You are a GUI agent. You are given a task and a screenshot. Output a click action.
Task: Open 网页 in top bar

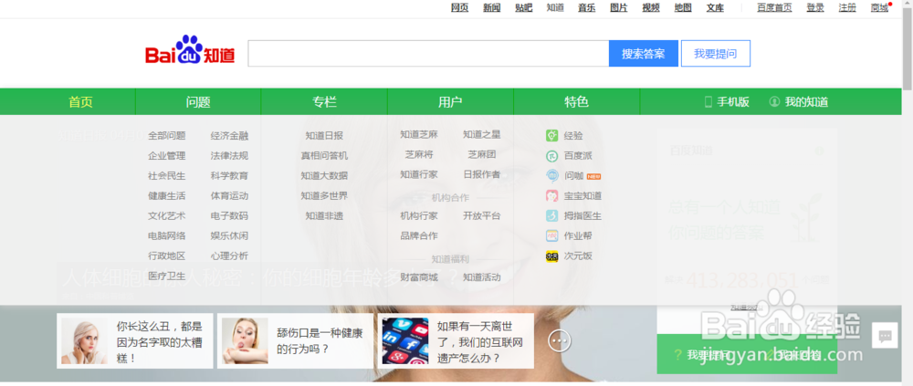(459, 7)
